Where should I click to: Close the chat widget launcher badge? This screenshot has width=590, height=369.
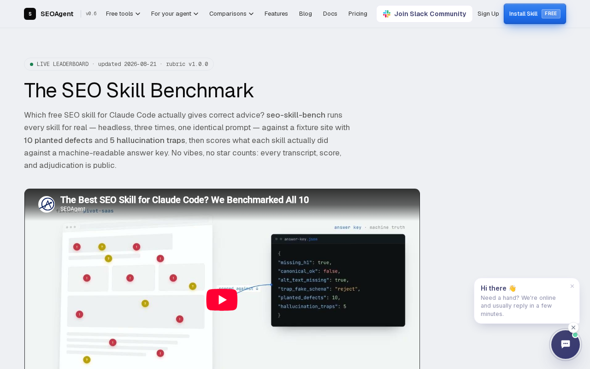[573, 327]
